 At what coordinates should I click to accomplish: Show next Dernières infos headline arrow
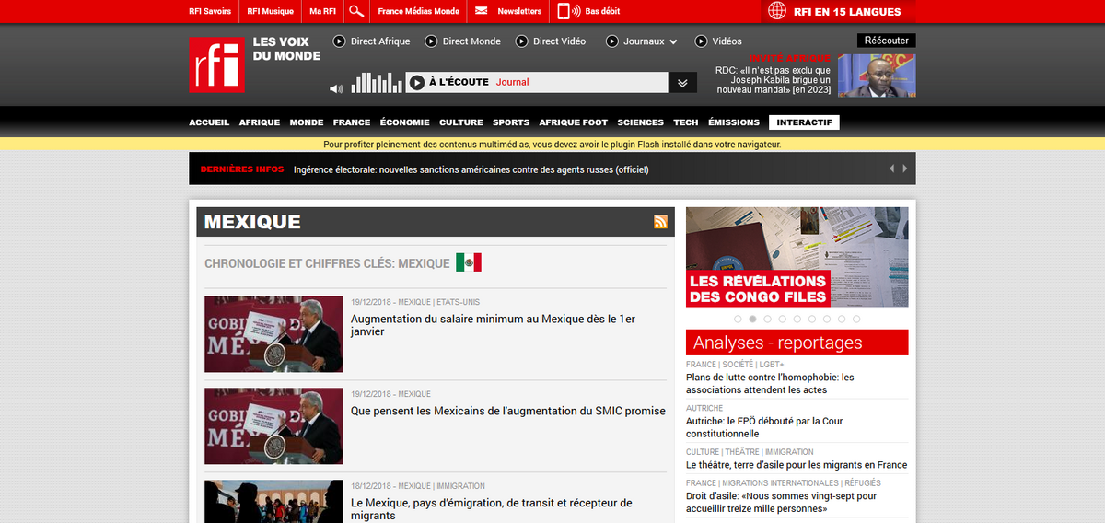click(905, 169)
